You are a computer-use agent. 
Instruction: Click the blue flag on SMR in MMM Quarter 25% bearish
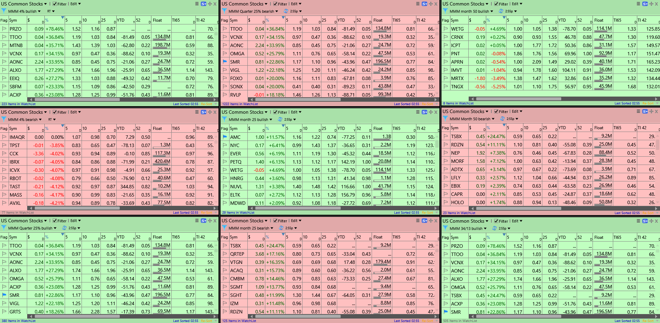coord(225,62)
